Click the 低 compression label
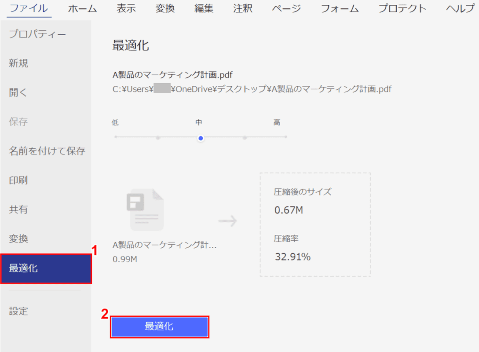 pyautogui.click(x=115, y=122)
